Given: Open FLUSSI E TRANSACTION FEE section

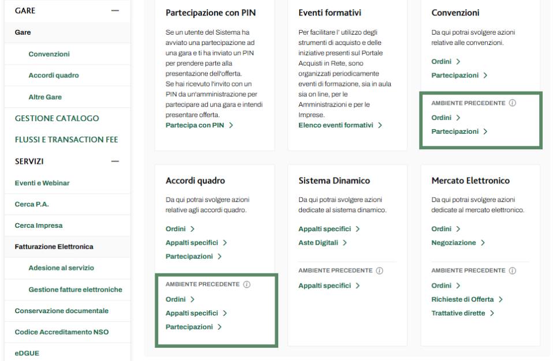Looking at the screenshot, I should click(x=66, y=140).
